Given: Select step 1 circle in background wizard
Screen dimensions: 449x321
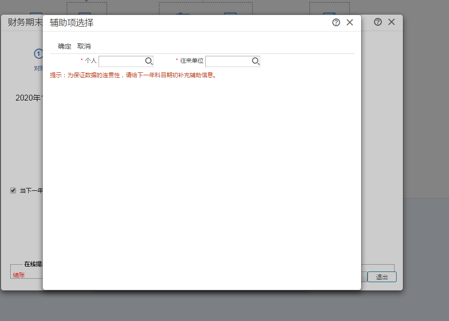Looking at the screenshot, I should click(38, 53).
